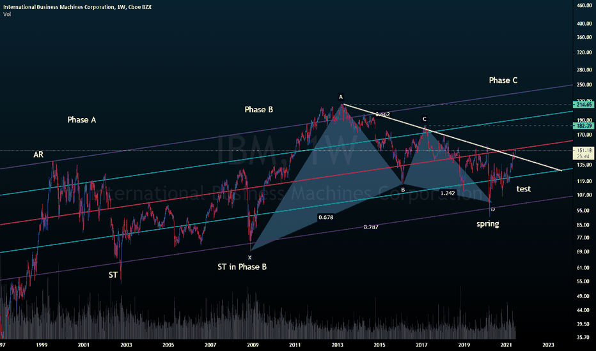596x351 pixels.
Task: Select the 1.242 ratio label
Action: pos(448,193)
